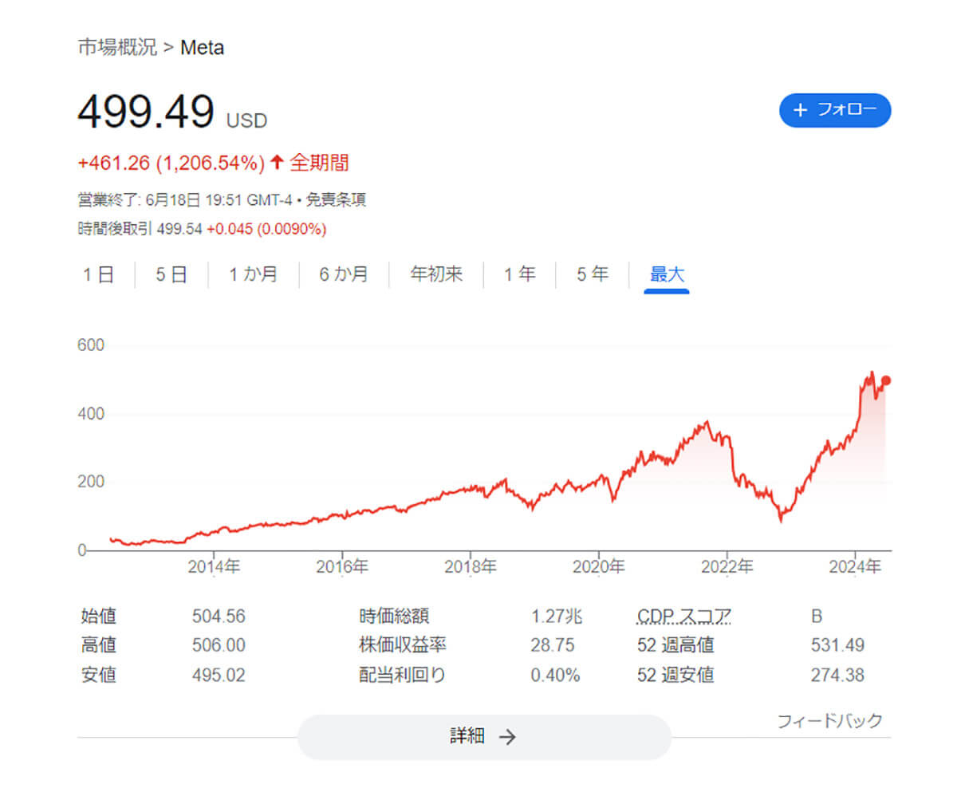Click the 200 y-axis label
957x788 pixels.
91,482
